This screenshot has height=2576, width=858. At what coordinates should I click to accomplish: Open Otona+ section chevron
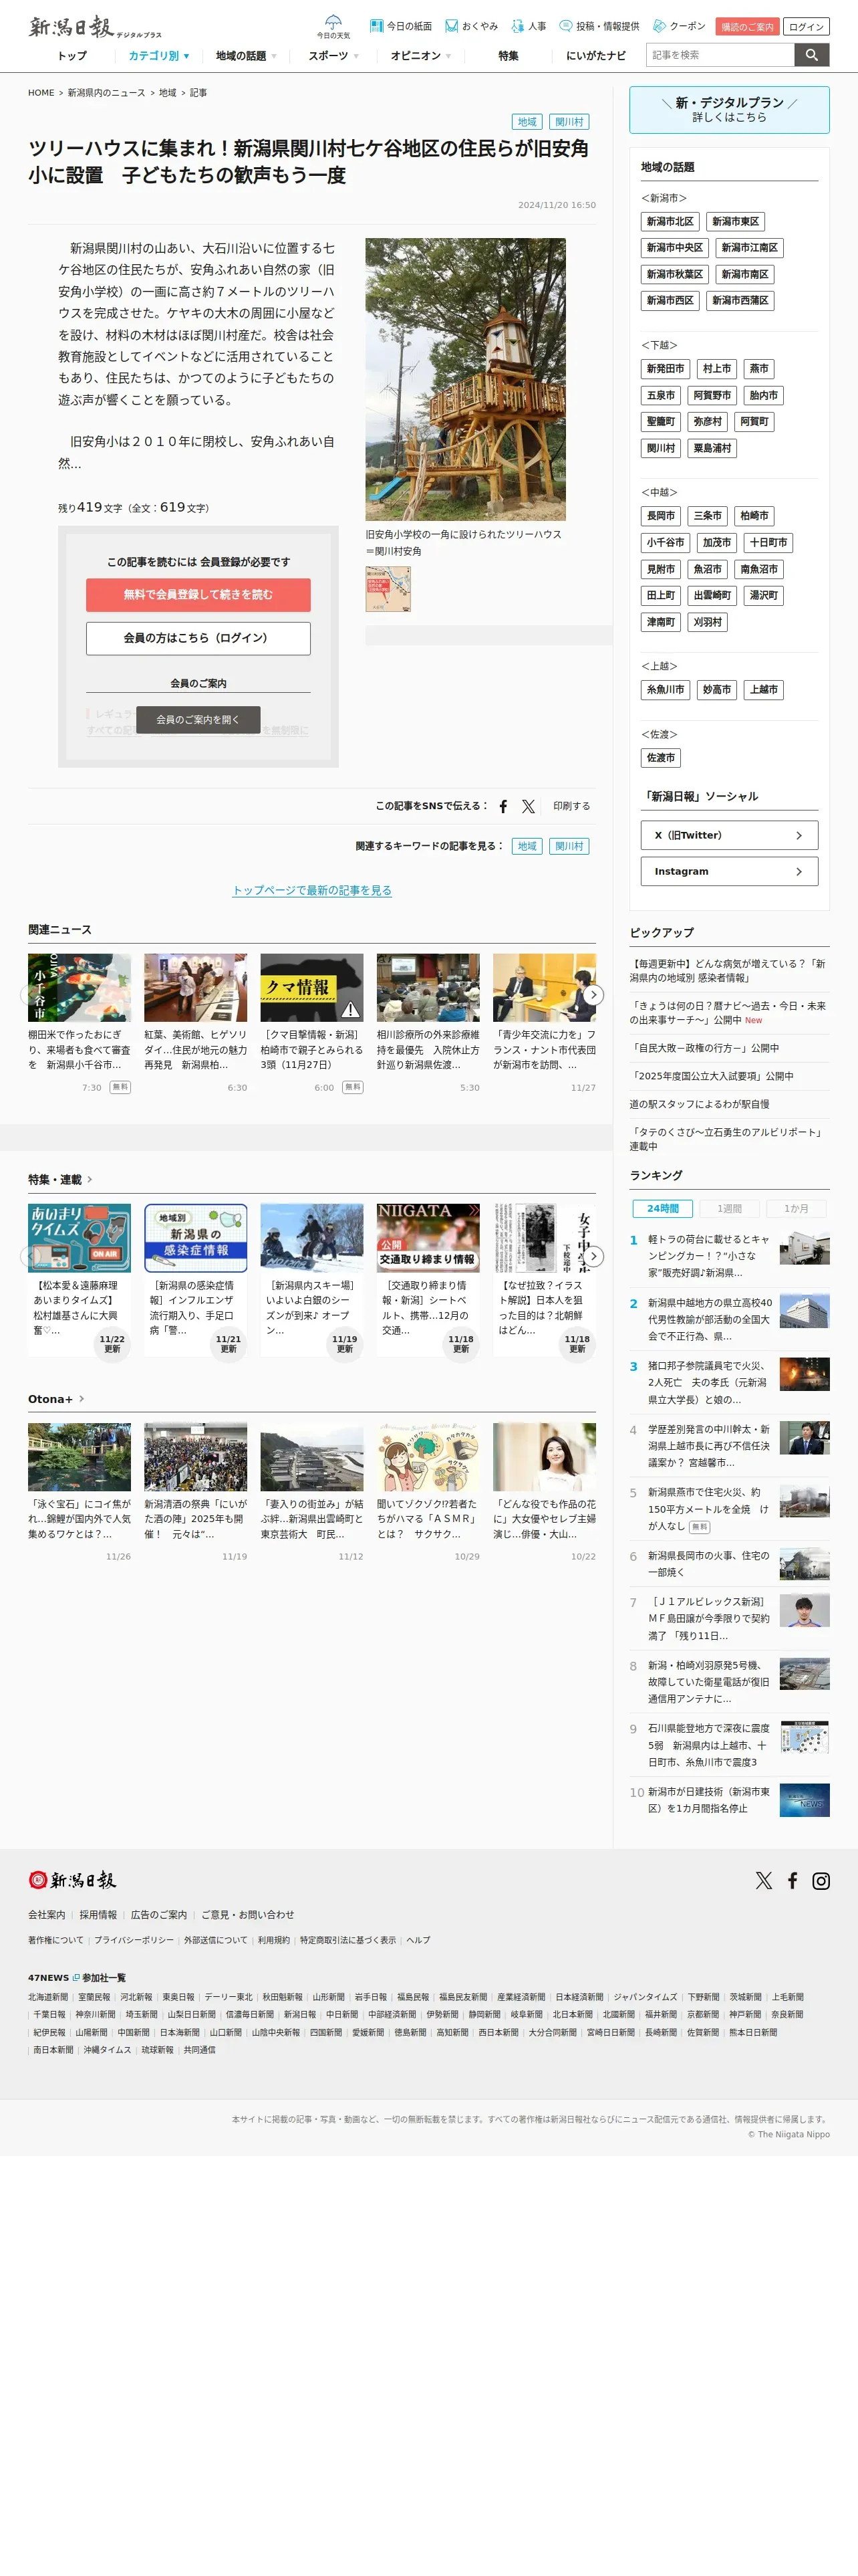tap(81, 1398)
